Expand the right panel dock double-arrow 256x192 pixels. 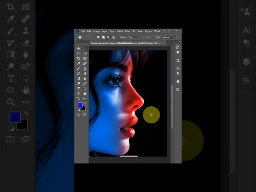[x=180, y=42]
